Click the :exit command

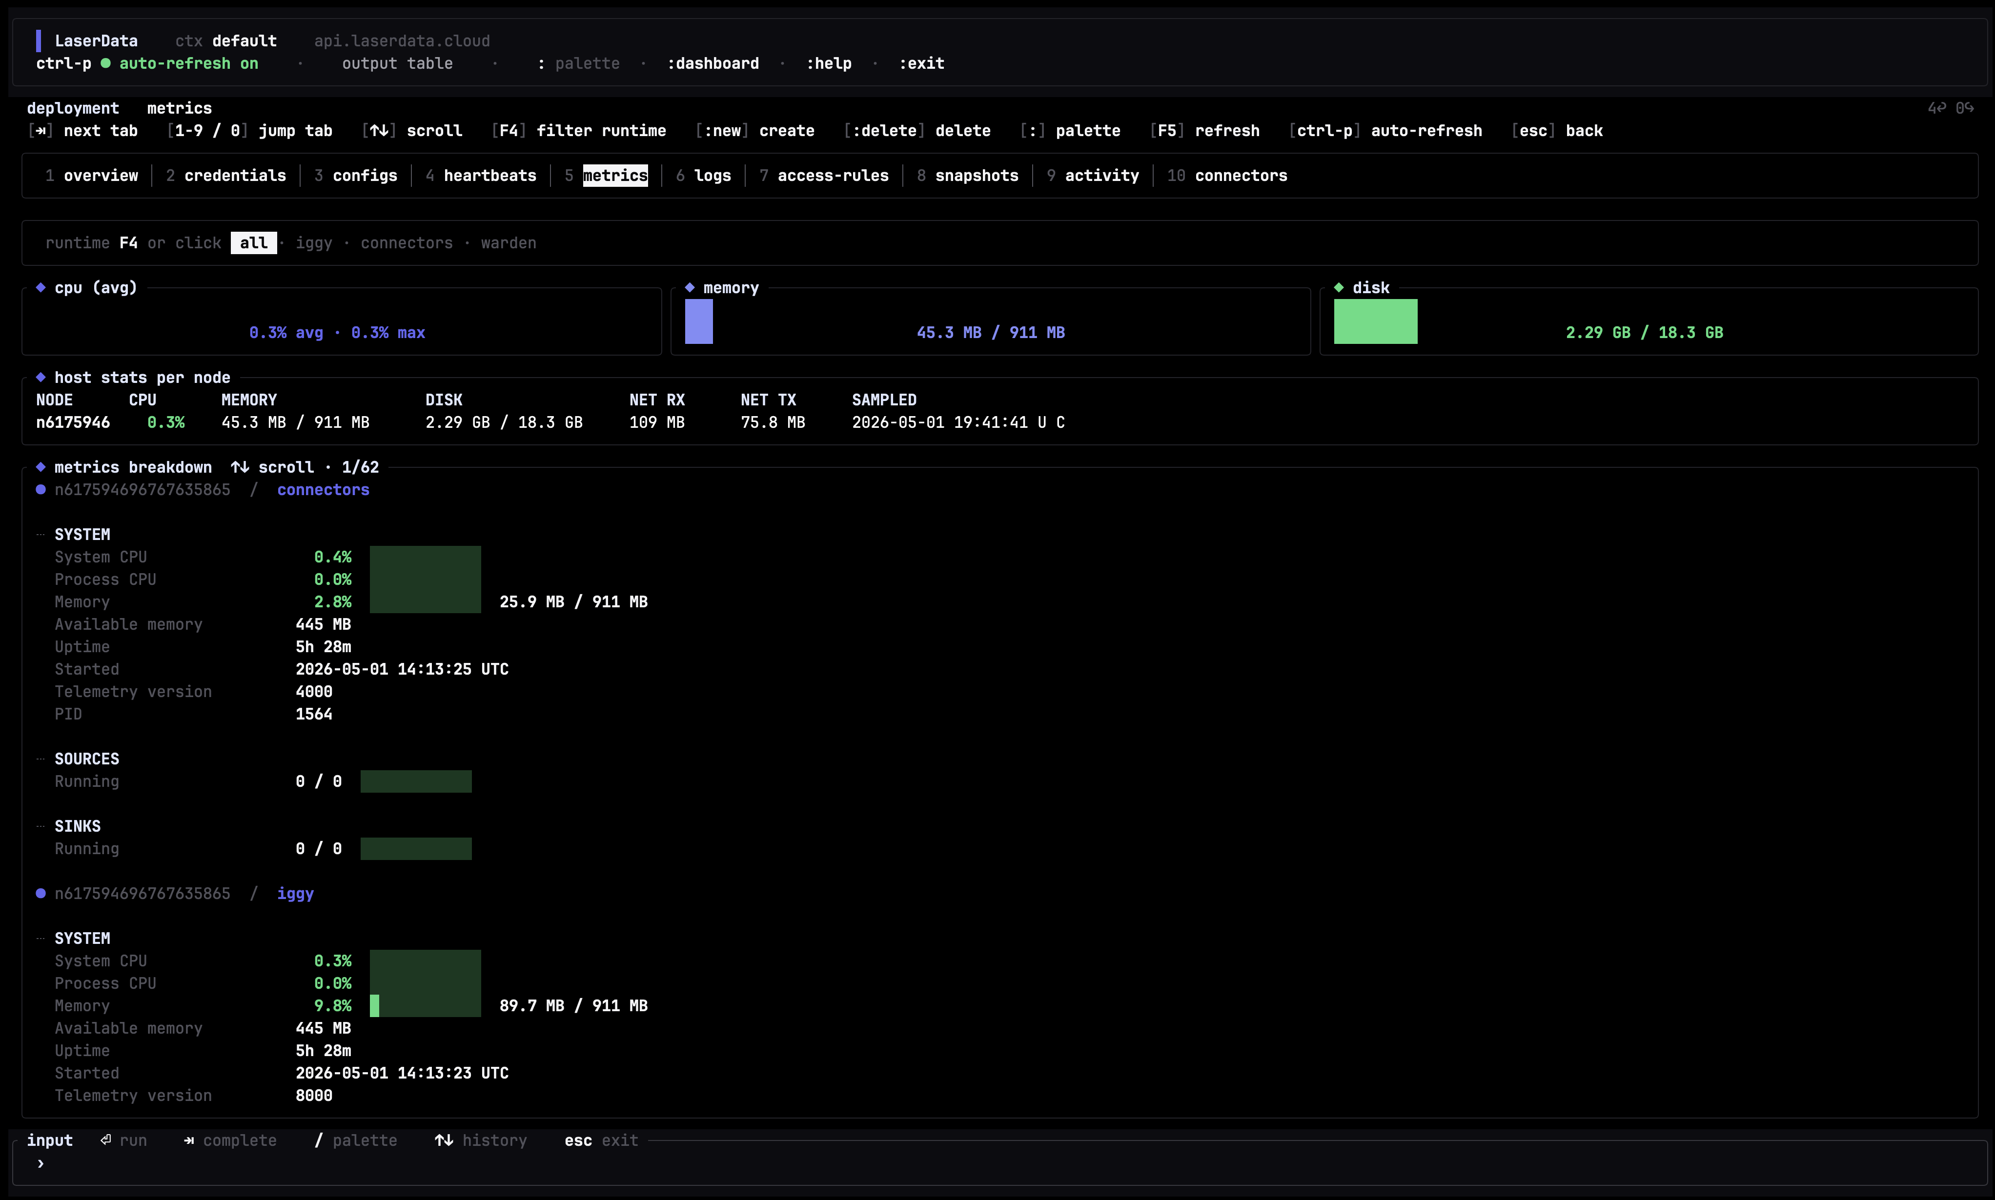tap(921, 63)
